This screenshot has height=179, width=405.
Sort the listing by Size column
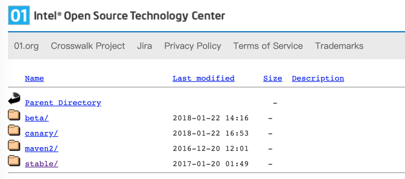coord(273,78)
